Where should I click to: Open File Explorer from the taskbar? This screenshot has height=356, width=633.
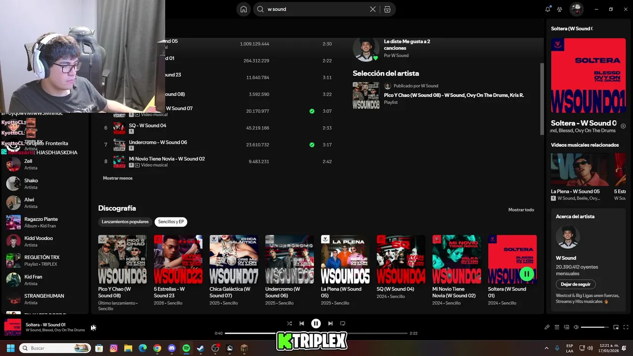point(128,348)
